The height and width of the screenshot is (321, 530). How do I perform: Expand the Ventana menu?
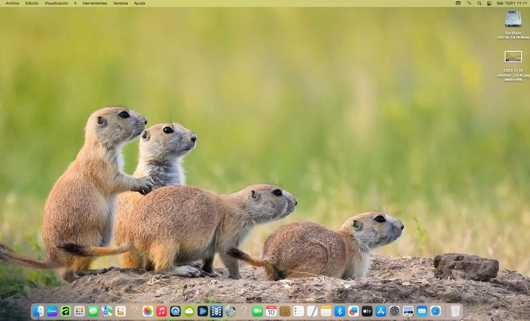(x=120, y=3)
